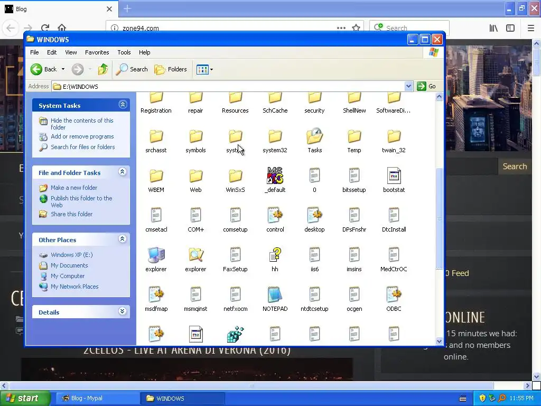Click Make a new folder link
The height and width of the screenshot is (406, 541).
tap(74, 188)
